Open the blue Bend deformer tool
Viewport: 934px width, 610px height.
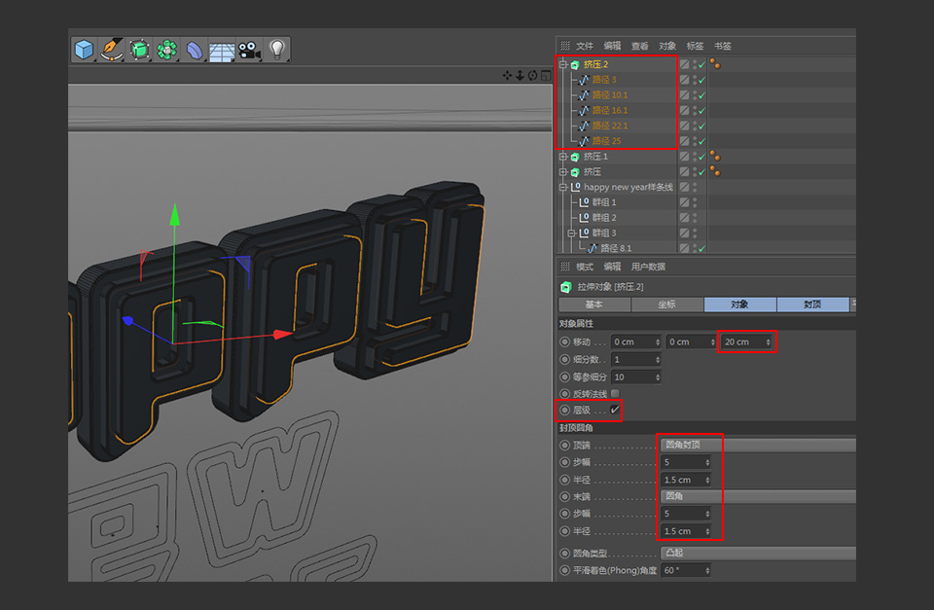pyautogui.click(x=195, y=50)
